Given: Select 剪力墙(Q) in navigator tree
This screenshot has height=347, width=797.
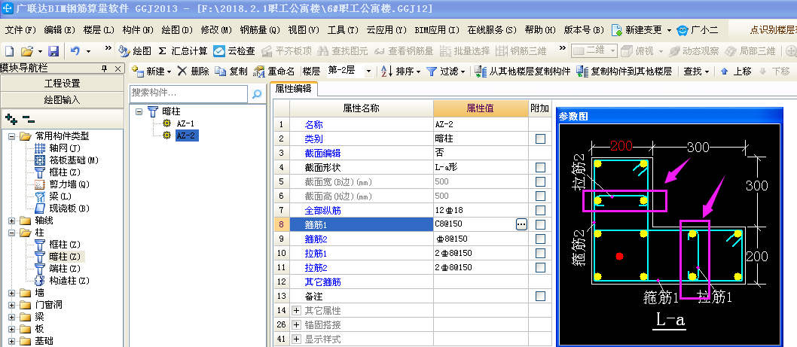Looking at the screenshot, I should pyautogui.click(x=69, y=184).
